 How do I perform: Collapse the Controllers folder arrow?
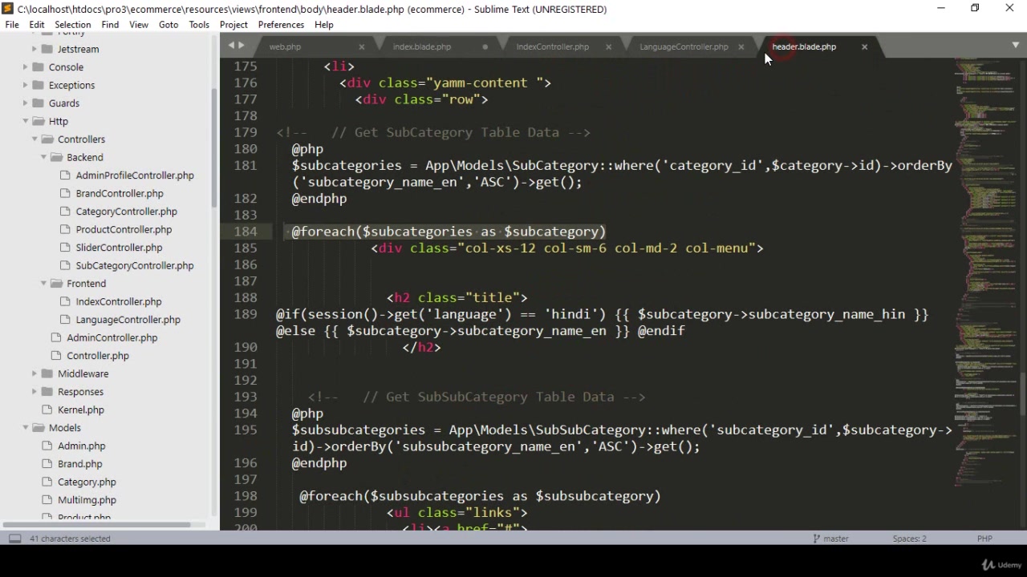(x=35, y=139)
